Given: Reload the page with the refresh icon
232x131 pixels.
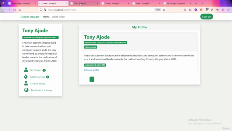Looking at the screenshot, I should (x=14, y=10).
